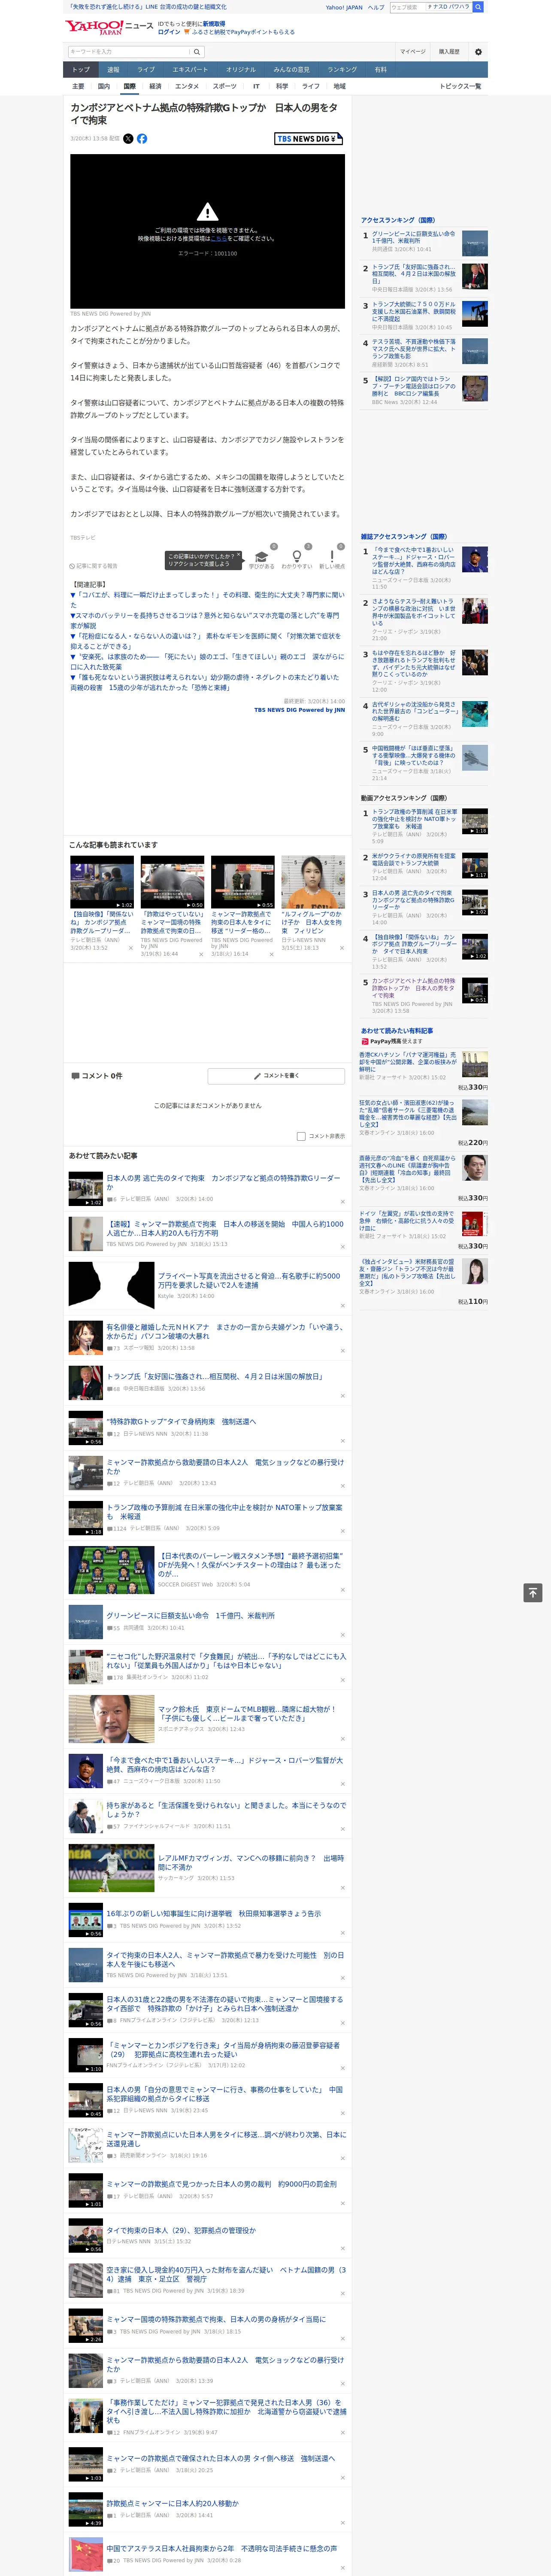The height and width of the screenshot is (2576, 551).
Task: Click the TBS NEWS DIG logo
Action: point(308,139)
